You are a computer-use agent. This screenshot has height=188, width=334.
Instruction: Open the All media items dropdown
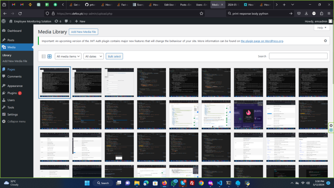click(68, 56)
